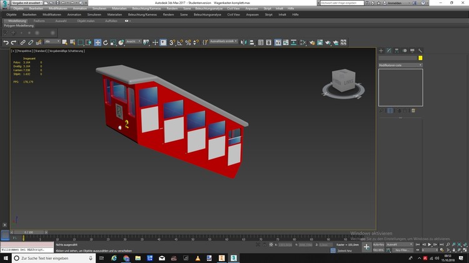
Task: Toggle Select and Manipulate mode
Action: tap(155, 42)
